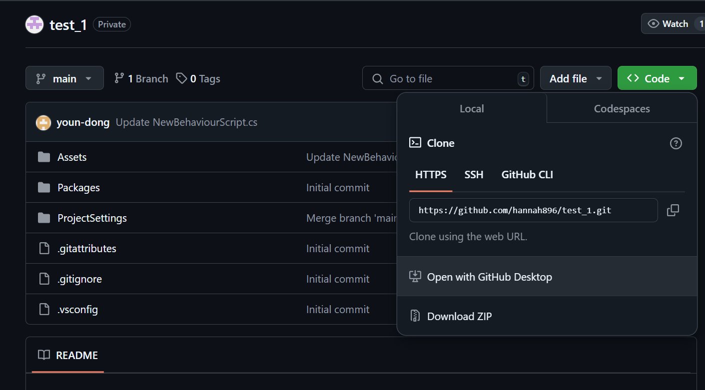Choose Open with GitHub Desktop
Viewport: 705px width, 390px height.
[547, 277]
